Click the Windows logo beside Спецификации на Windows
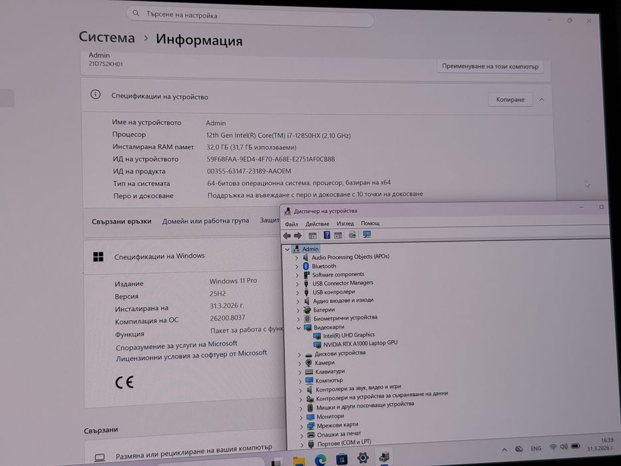The image size is (621, 466). 99,257
